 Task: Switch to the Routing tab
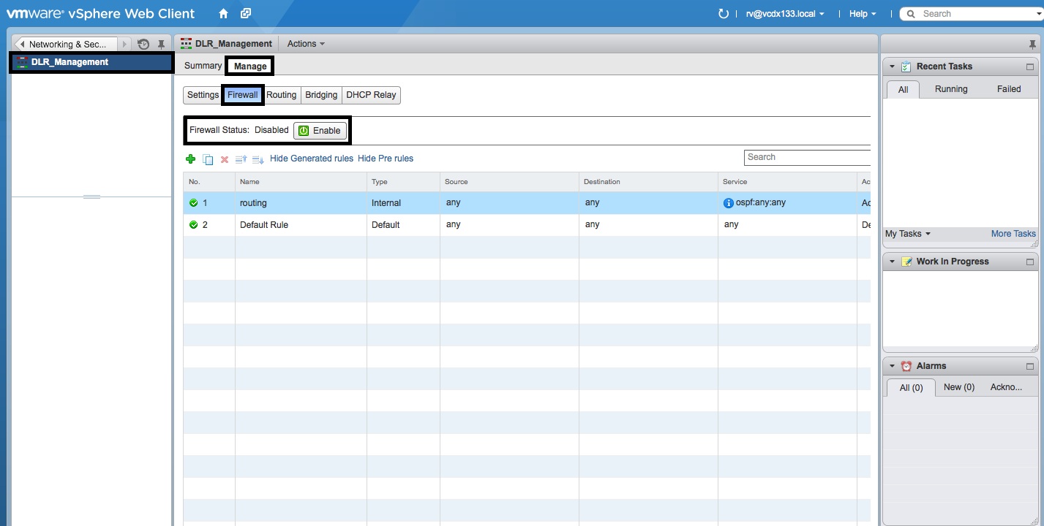tap(281, 95)
